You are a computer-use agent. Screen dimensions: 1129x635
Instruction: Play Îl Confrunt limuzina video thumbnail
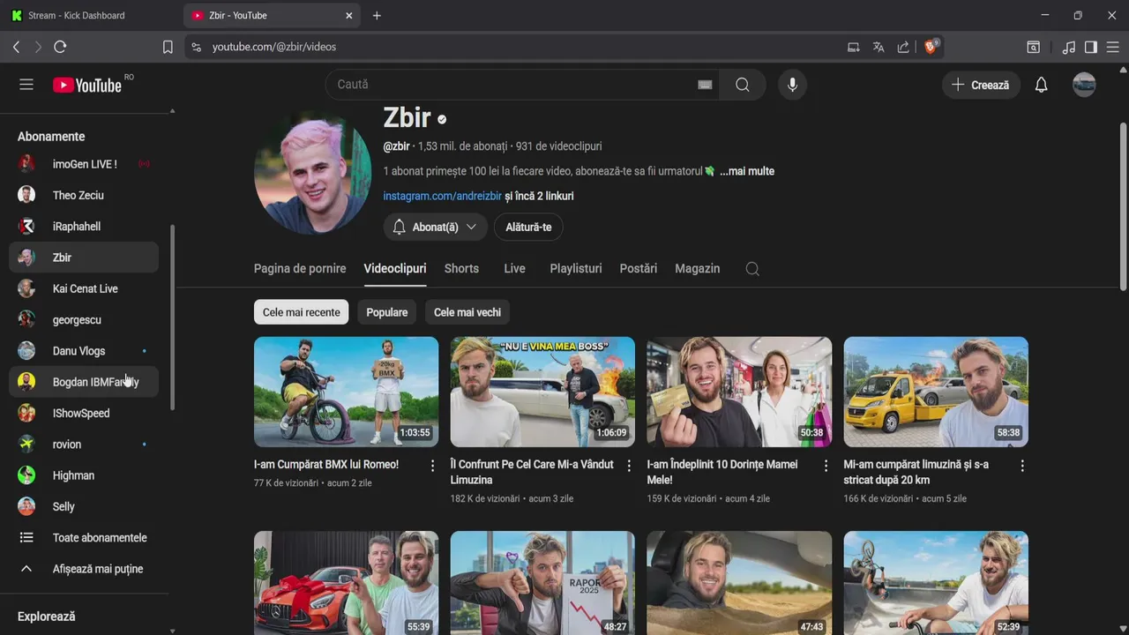[x=542, y=392]
